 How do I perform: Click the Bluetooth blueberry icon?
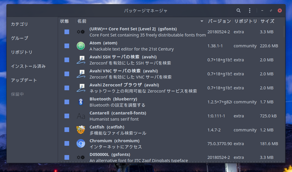tap(81, 102)
